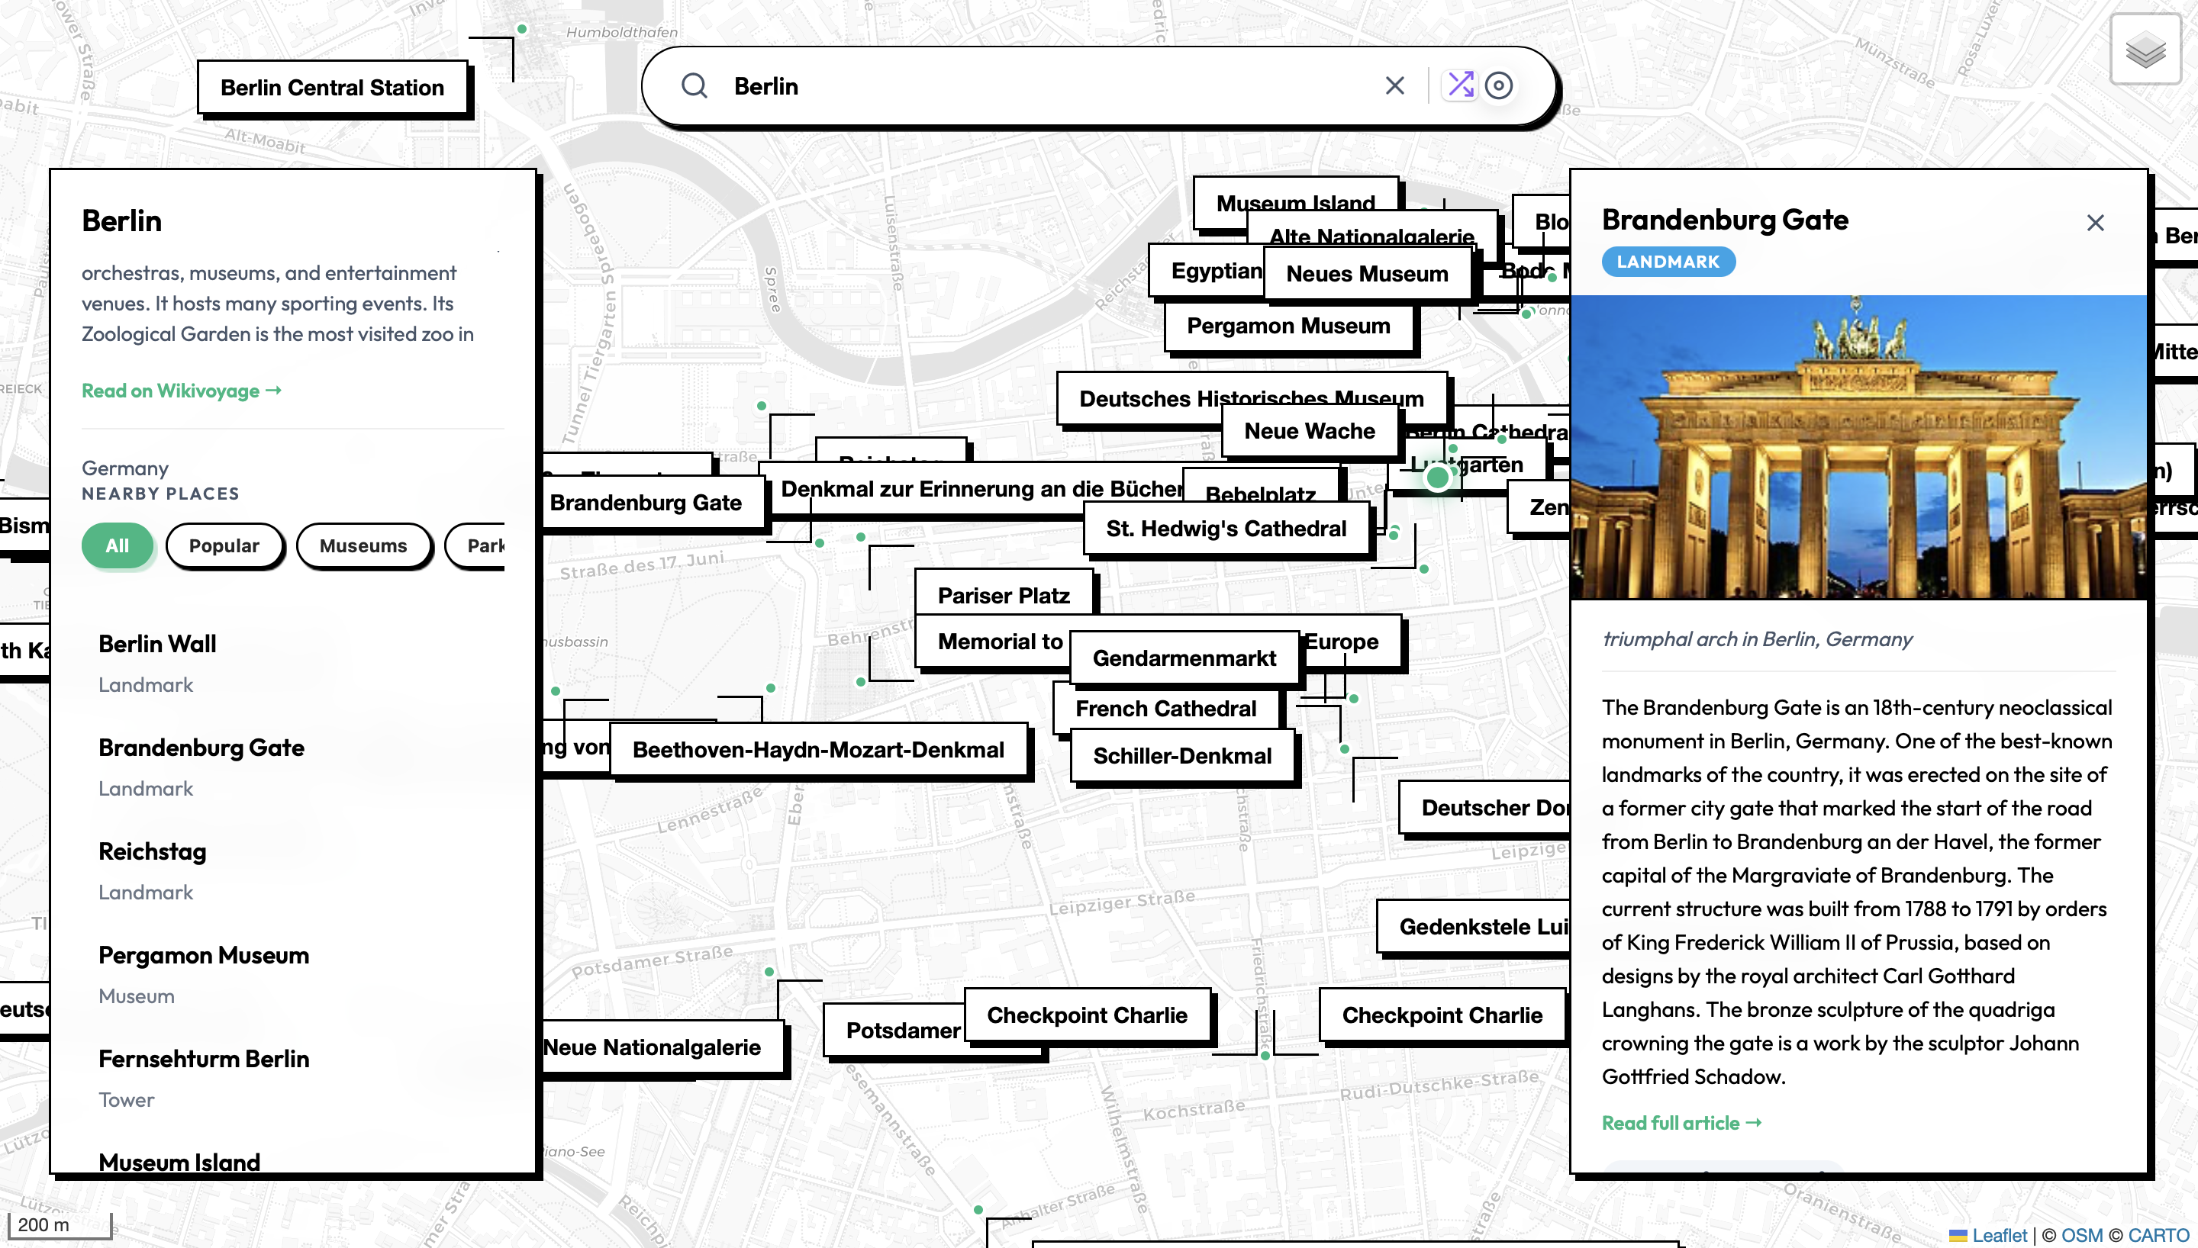Click the LANDMARK category badge
The image size is (2198, 1248).
click(1668, 262)
